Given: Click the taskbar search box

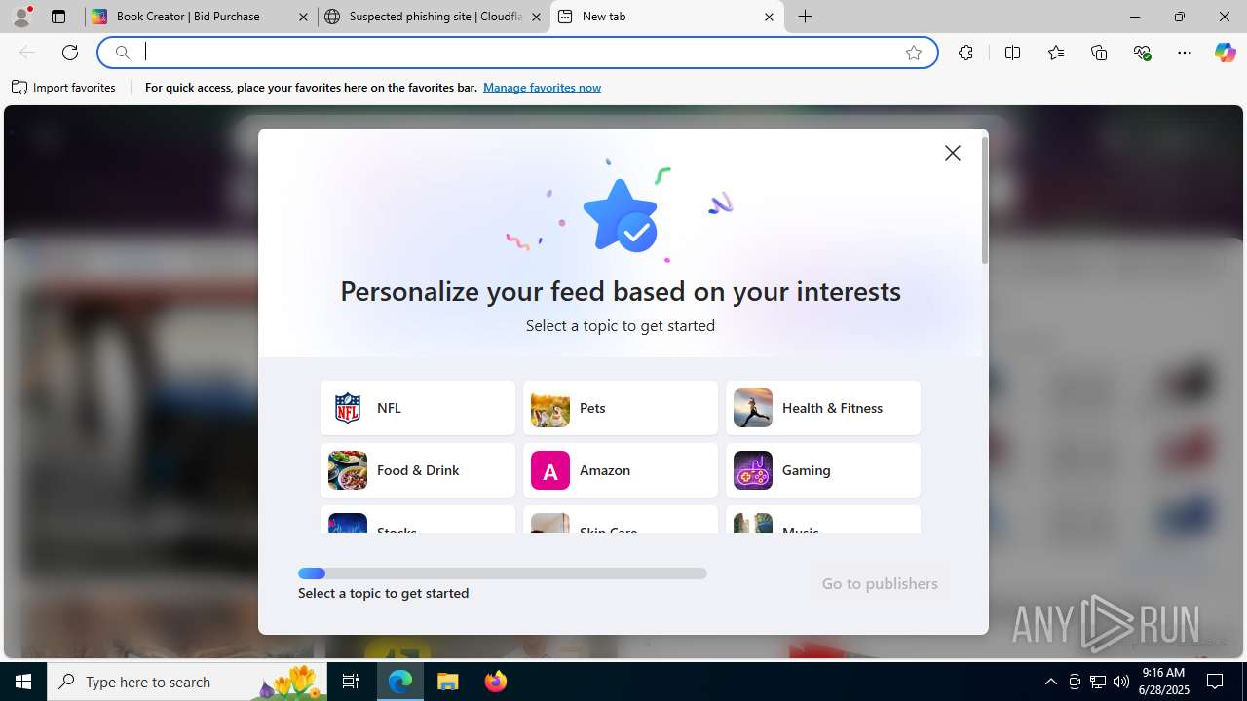Looking at the screenshot, I should 188,682.
